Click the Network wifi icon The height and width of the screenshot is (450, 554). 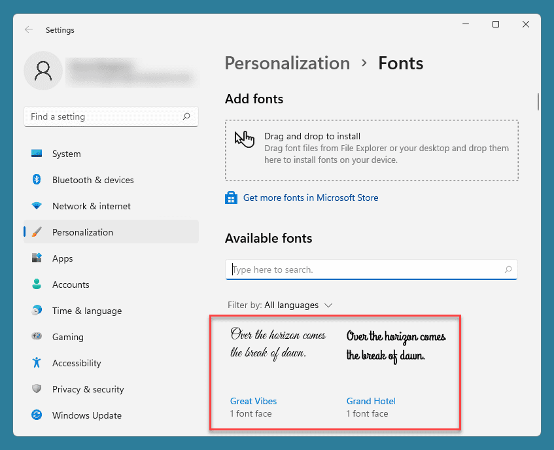coord(37,205)
